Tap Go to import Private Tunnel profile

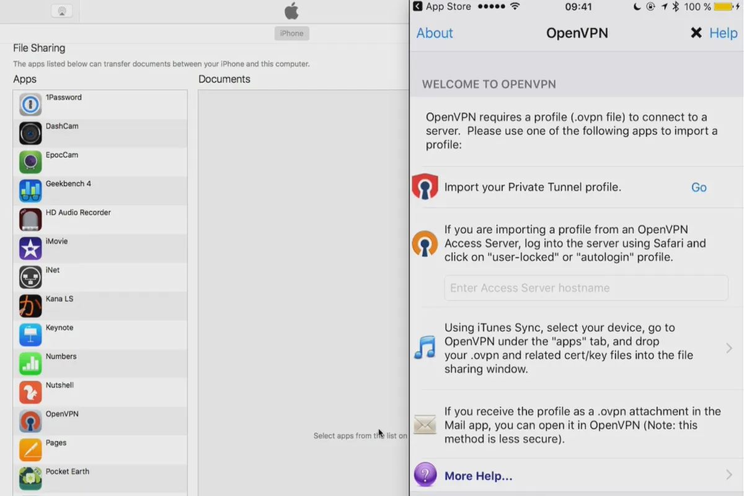tap(699, 187)
